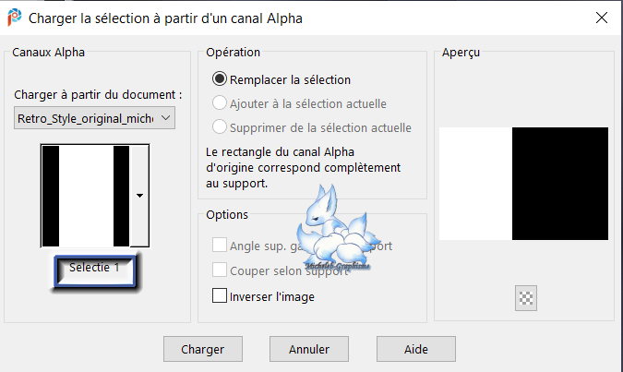Click the alpha channel selection thumbnail
Viewport: 623px width, 372px height.
point(86,195)
